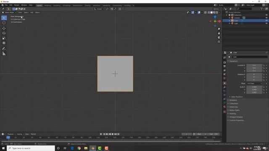
Task: Click the green Y axis gizmo handle
Action: coord(215,21)
